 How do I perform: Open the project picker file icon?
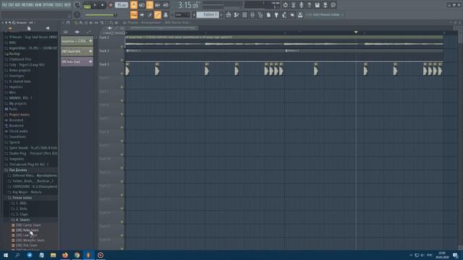point(268,14)
